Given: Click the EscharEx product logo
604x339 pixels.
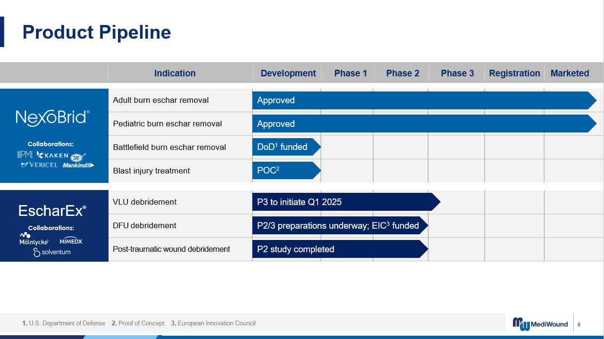Looking at the screenshot, I should click(x=52, y=211).
